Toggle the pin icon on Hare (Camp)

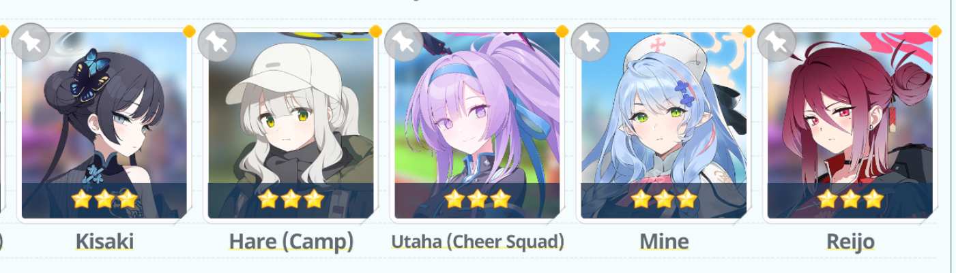pyautogui.click(x=217, y=43)
